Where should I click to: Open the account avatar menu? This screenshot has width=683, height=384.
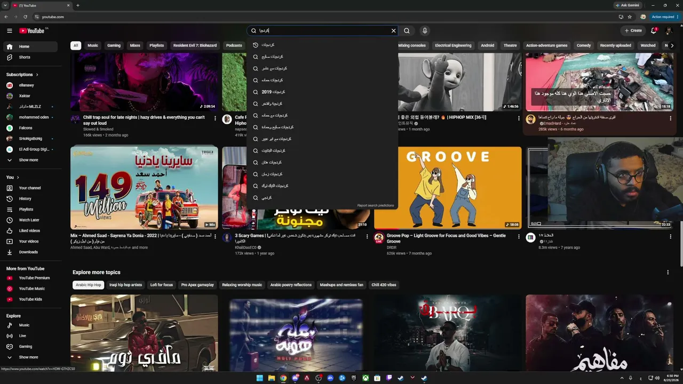pos(669,31)
